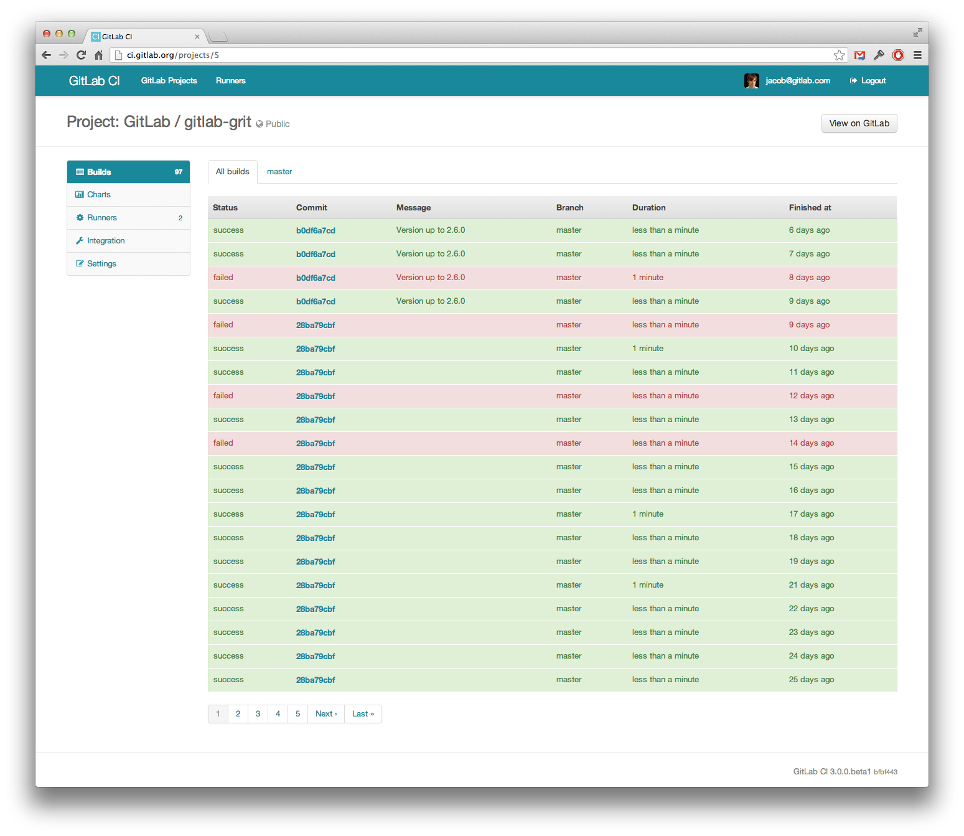Image resolution: width=964 pixels, height=836 pixels.
Task: Click the View on GitLab button
Action: coord(859,123)
